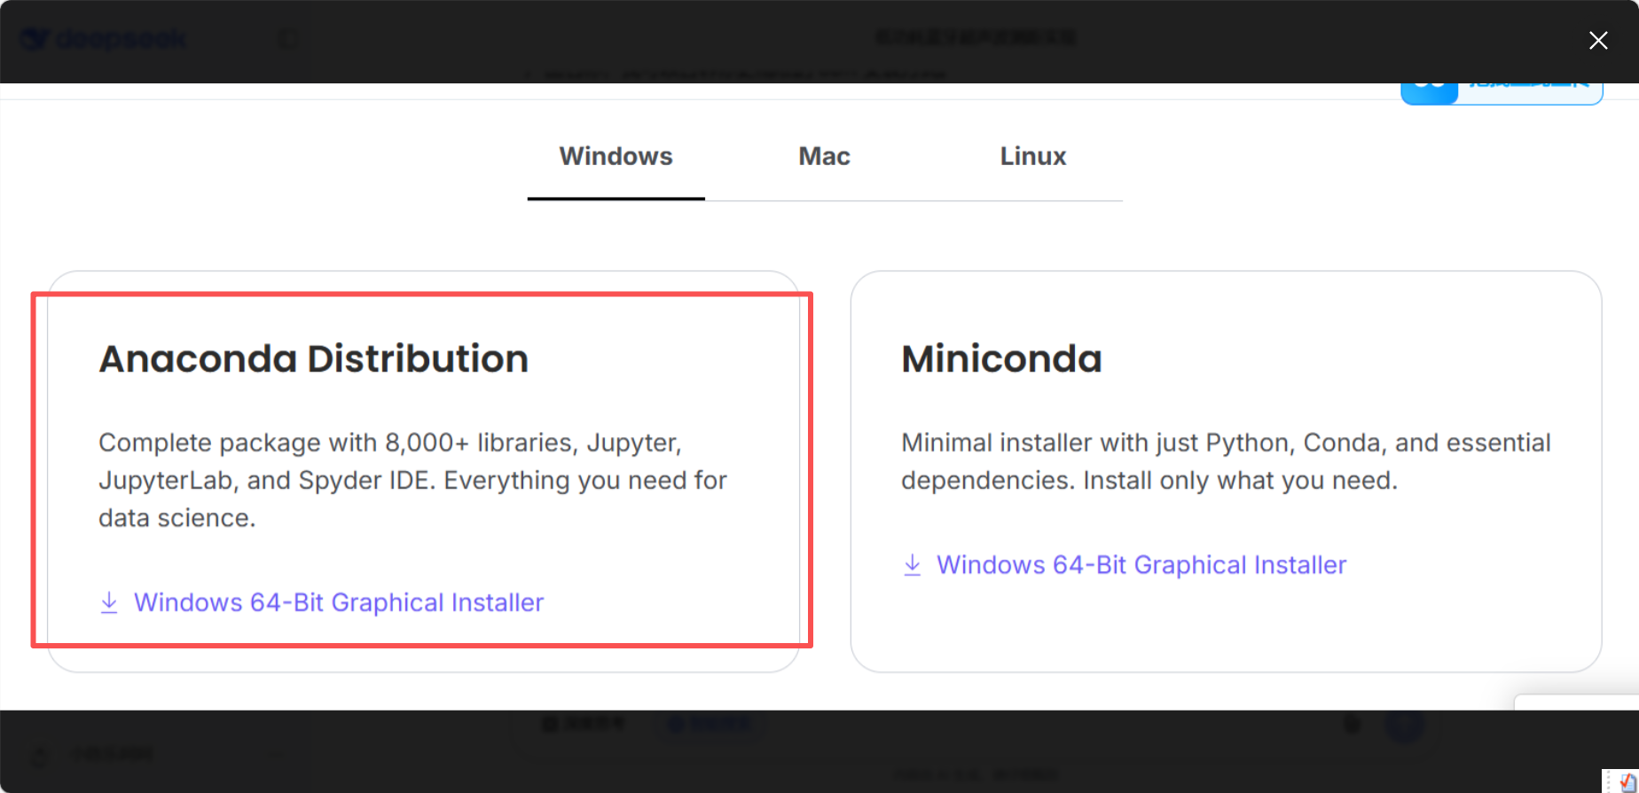
Task: Switch to the Mac tab
Action: pyautogui.click(x=824, y=156)
